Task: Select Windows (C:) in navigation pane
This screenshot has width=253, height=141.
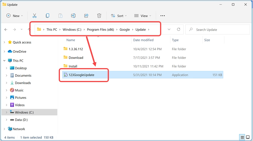Action: click(x=24, y=112)
